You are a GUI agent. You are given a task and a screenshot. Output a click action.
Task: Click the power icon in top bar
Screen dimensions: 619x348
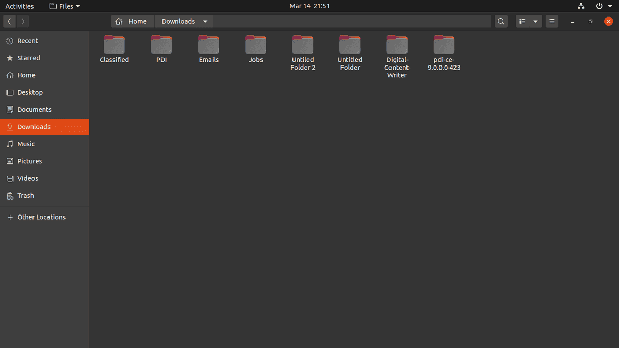[599, 6]
